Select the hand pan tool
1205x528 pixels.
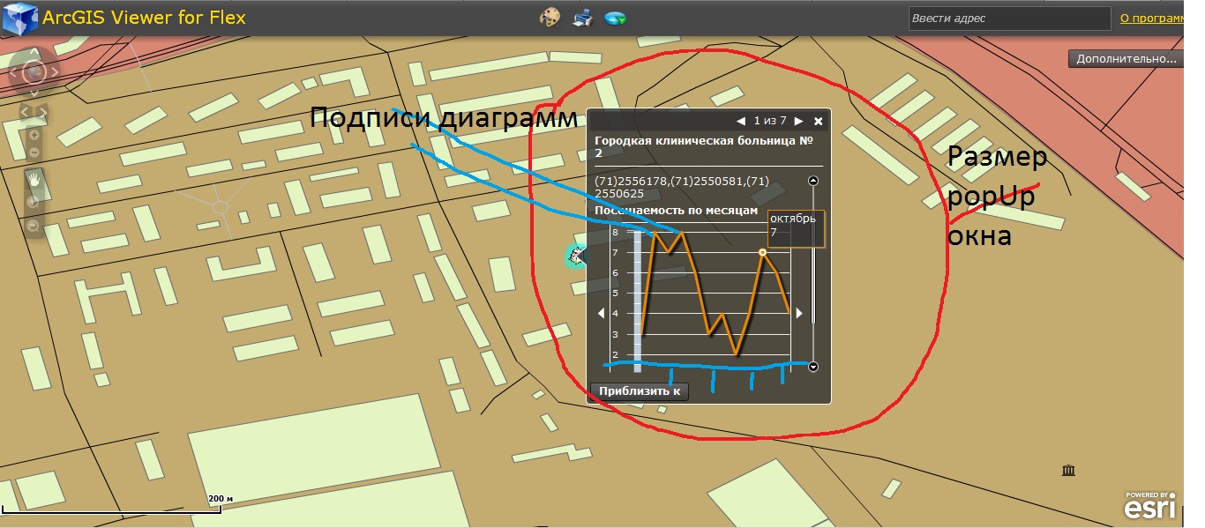coord(34,179)
